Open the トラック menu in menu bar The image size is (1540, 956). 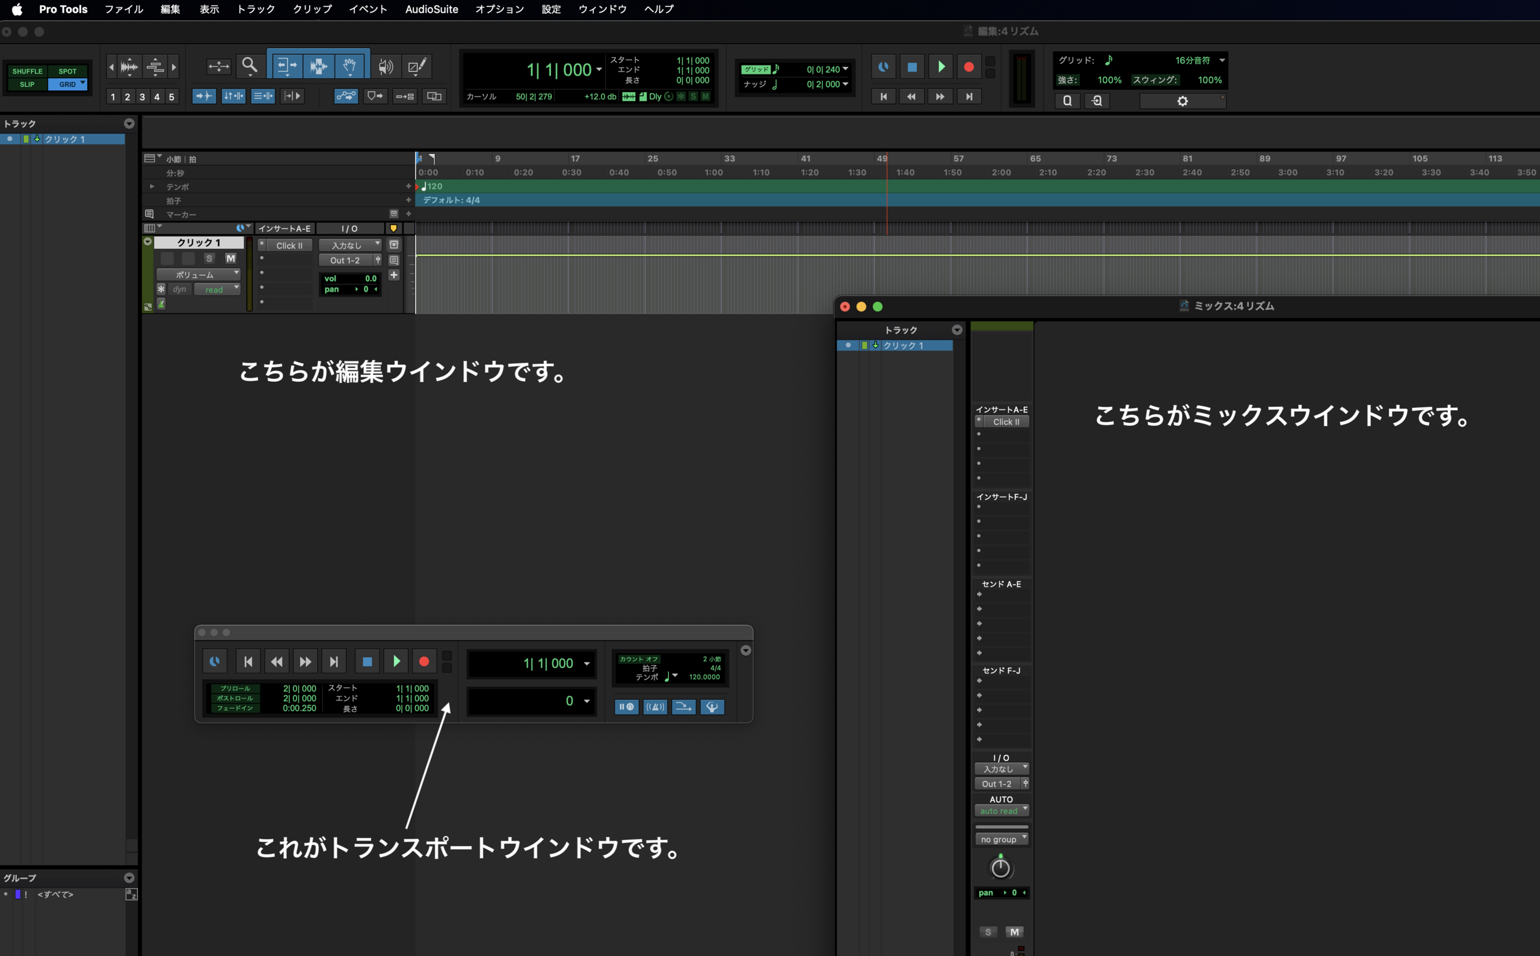[x=256, y=10]
